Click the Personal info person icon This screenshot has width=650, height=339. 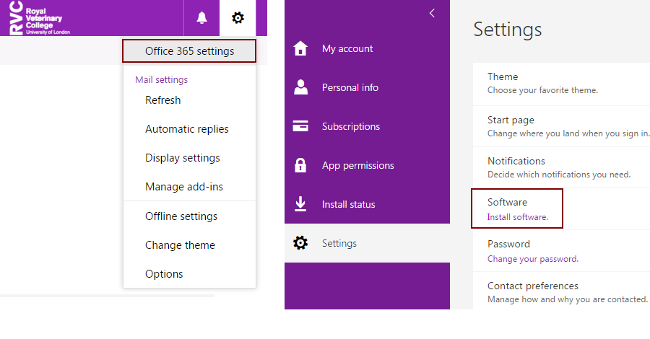[300, 87]
